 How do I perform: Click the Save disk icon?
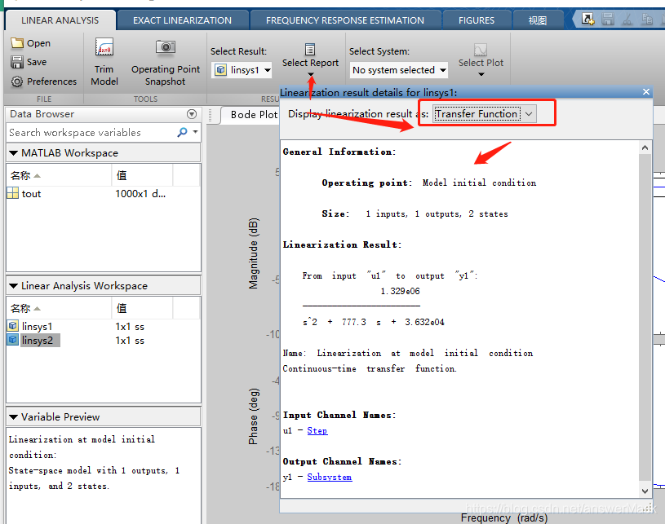[17, 62]
